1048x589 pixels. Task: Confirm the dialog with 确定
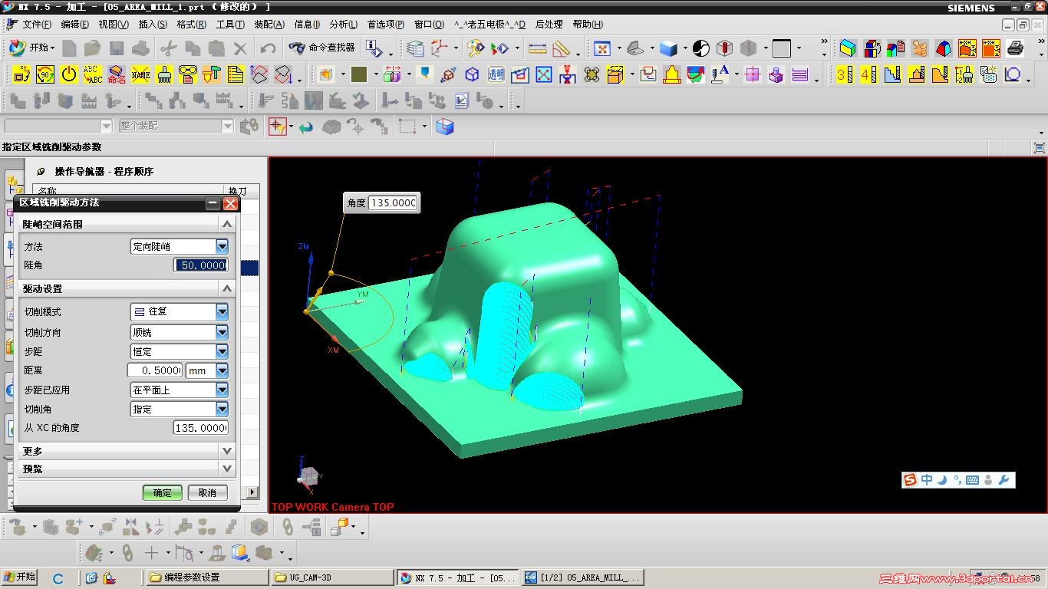(163, 492)
